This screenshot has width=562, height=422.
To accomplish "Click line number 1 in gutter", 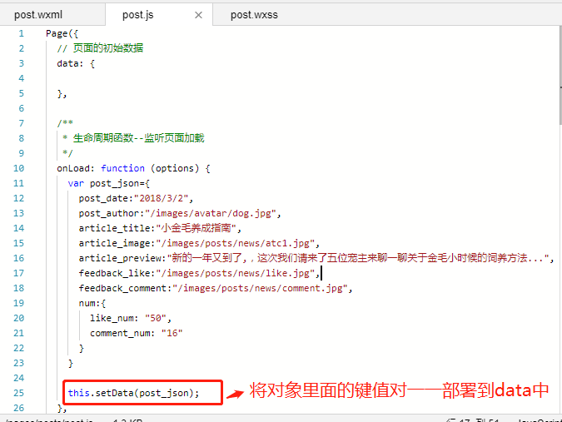I will [21, 33].
